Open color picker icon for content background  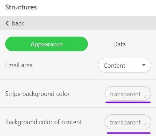click(x=146, y=125)
